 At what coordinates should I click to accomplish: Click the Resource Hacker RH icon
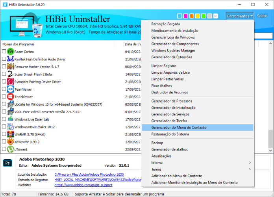[x=11, y=67]
